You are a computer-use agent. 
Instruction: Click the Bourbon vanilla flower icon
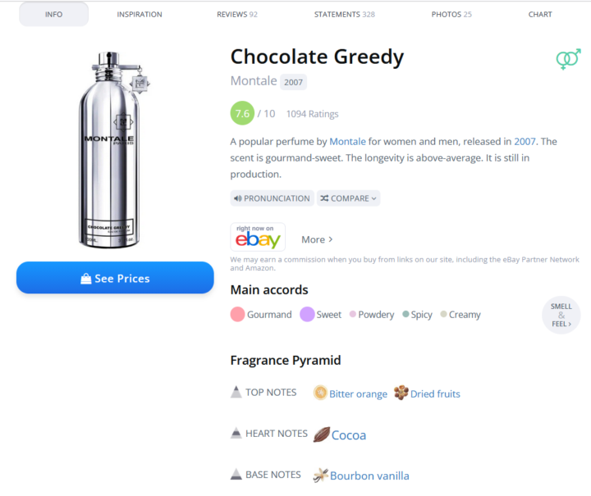pos(320,476)
